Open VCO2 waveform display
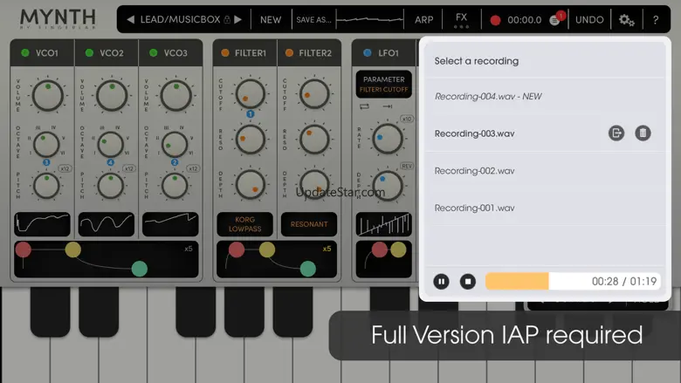The height and width of the screenshot is (383, 681). tap(107, 224)
